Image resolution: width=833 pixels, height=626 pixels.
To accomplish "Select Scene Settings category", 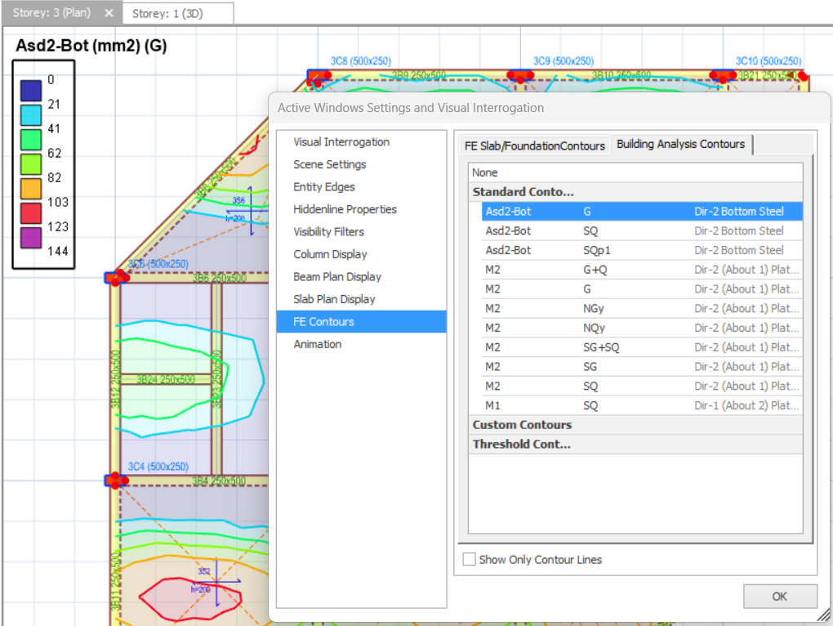I will pos(330,164).
